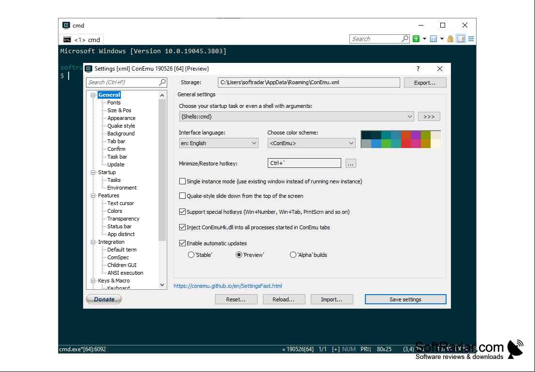Switch to the <1> cmd tab
Viewport: 535px width, 372px height.
[x=82, y=40]
